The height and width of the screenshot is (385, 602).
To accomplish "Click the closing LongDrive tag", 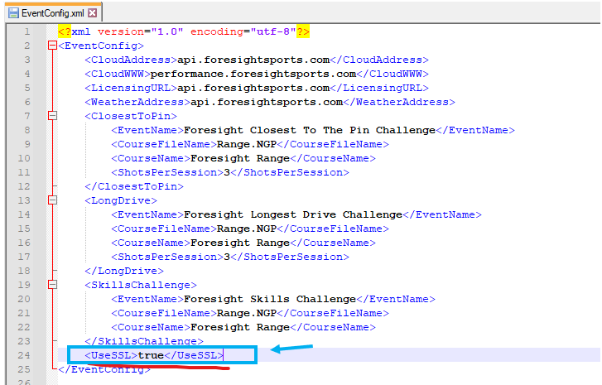I will click(124, 271).
